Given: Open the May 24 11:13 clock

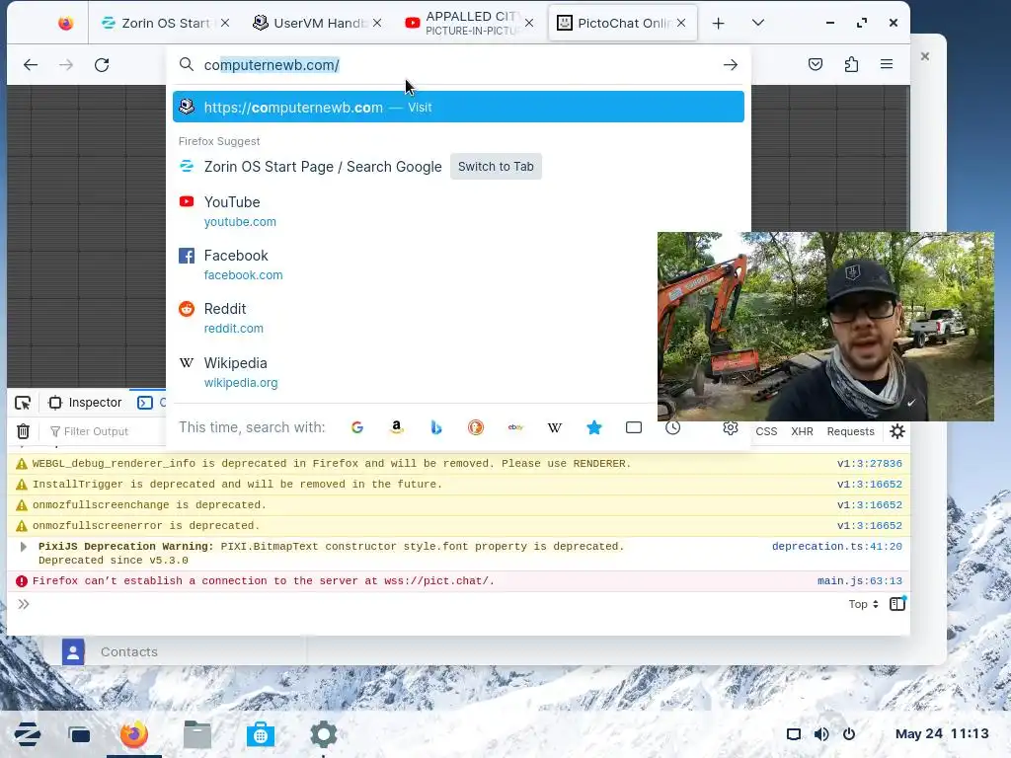Looking at the screenshot, I should (941, 733).
